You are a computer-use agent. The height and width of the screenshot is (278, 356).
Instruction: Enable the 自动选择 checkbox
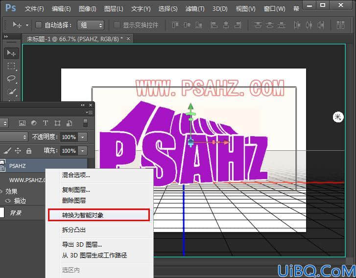point(39,25)
